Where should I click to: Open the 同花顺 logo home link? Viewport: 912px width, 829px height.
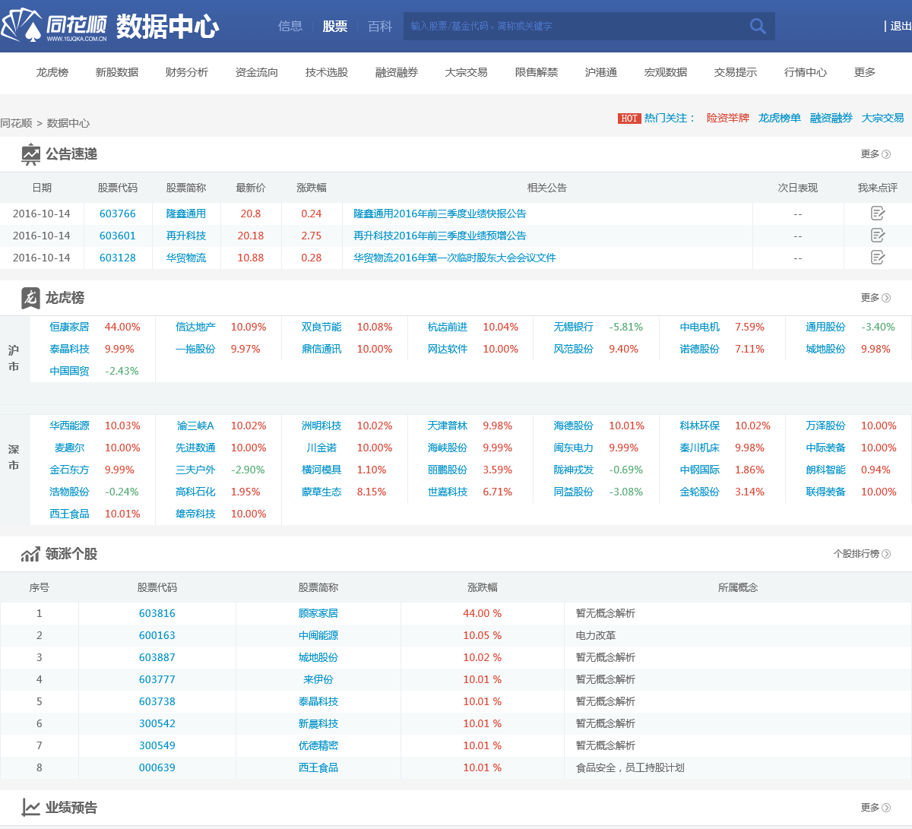55,26
